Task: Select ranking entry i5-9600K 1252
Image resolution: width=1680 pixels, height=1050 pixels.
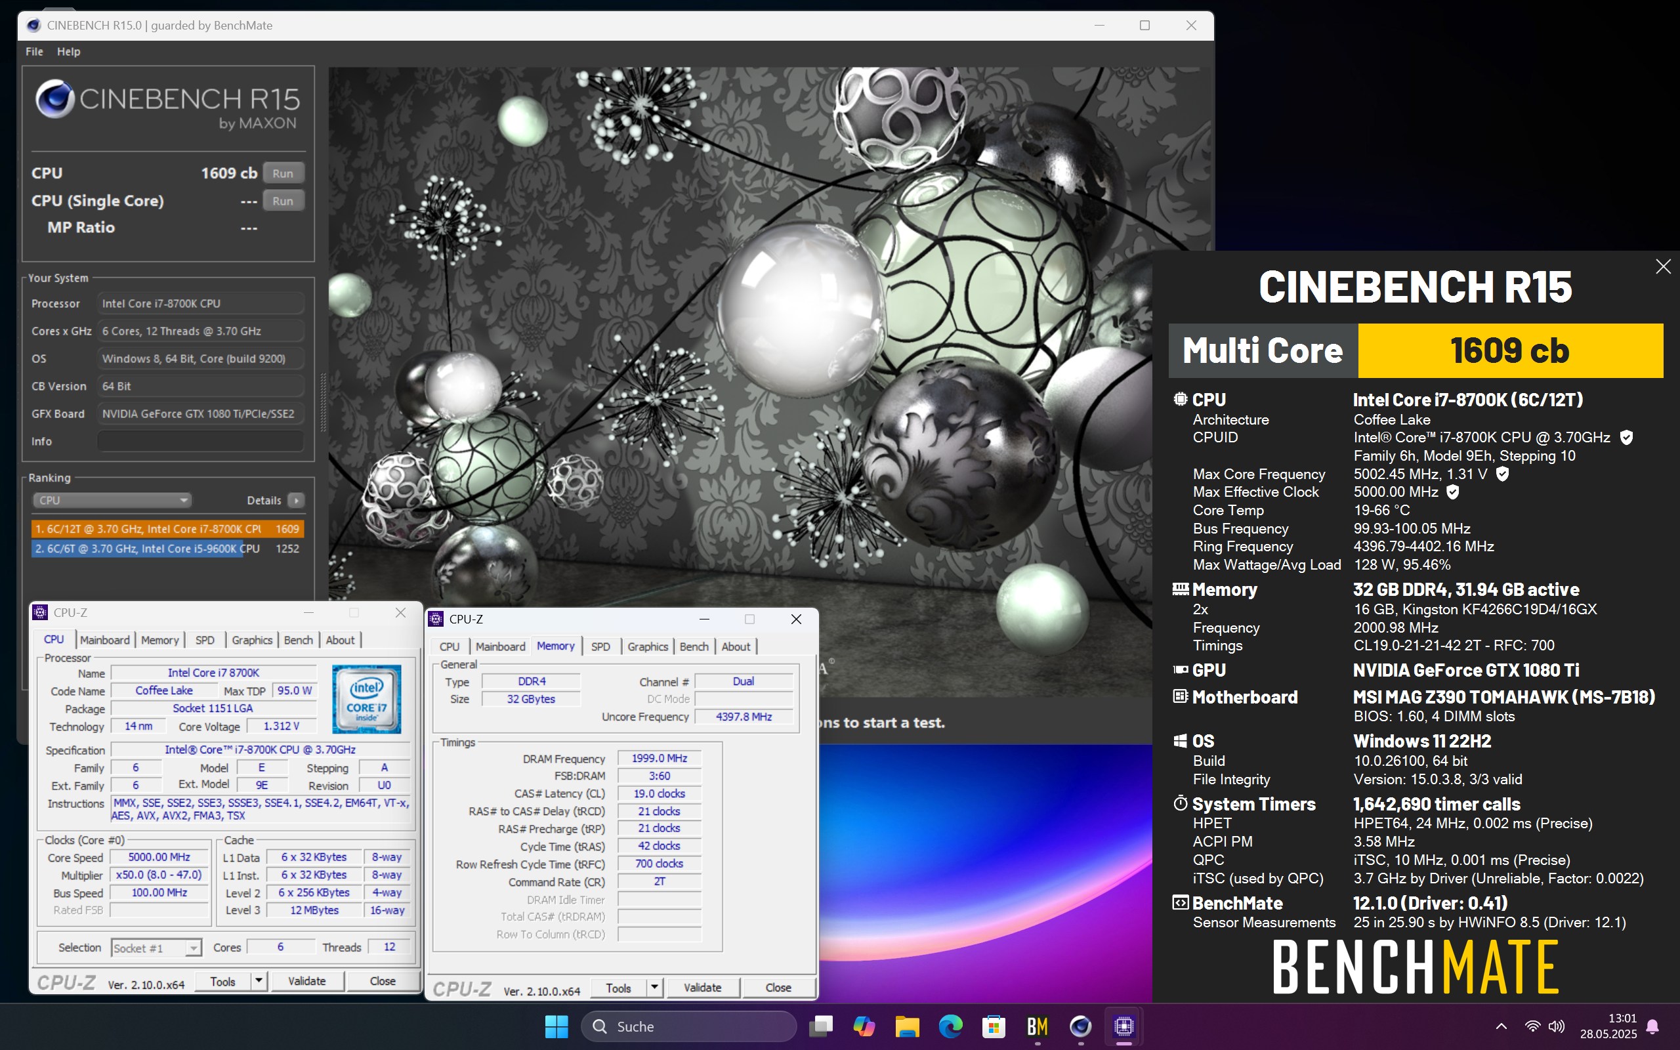Action: pyautogui.click(x=167, y=549)
